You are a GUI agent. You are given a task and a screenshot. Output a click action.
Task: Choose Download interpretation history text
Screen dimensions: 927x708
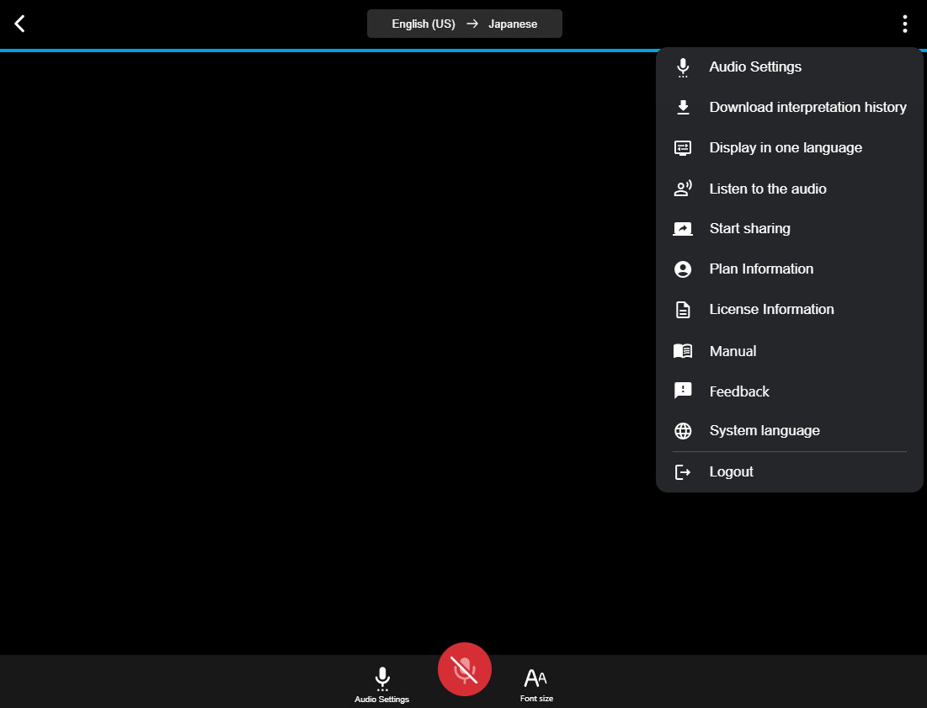(x=807, y=108)
